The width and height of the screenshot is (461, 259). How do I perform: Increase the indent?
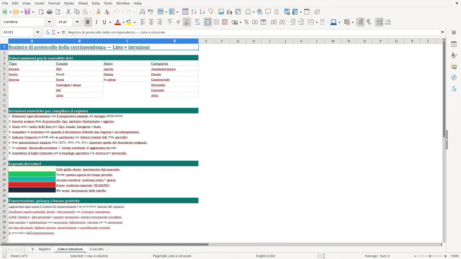pos(293,22)
